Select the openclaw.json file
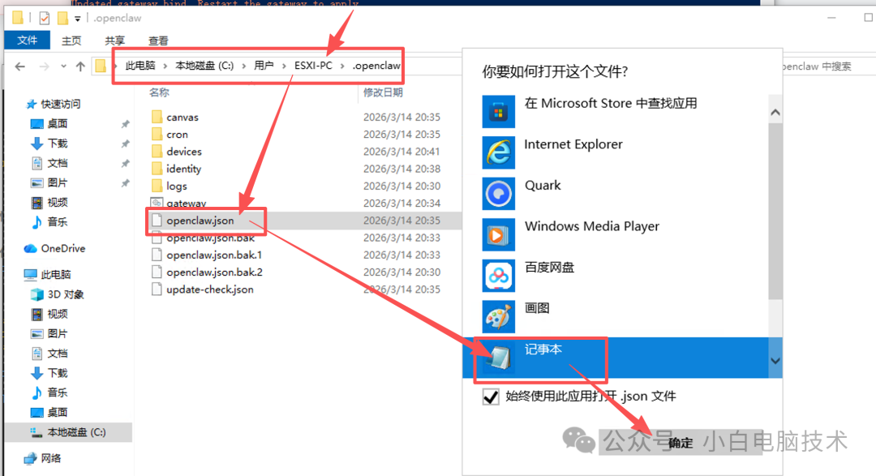 pos(200,221)
